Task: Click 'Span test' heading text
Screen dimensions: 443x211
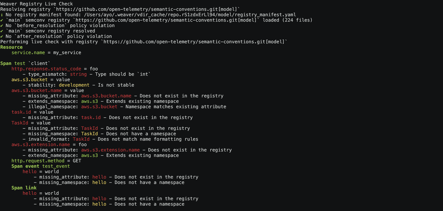Action: [13, 63]
